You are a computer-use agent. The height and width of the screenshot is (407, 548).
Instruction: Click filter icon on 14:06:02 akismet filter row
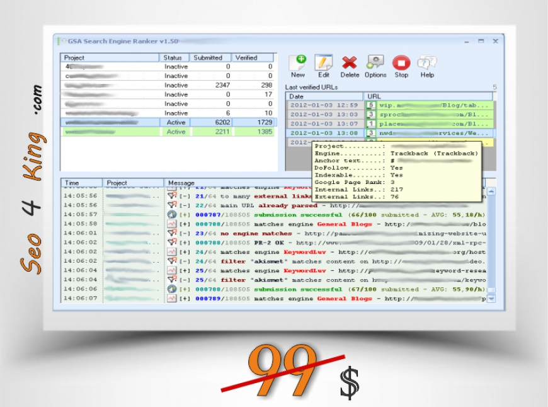pyautogui.click(x=171, y=261)
